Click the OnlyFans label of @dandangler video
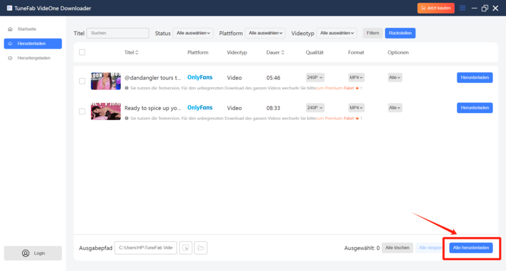 (x=200, y=77)
